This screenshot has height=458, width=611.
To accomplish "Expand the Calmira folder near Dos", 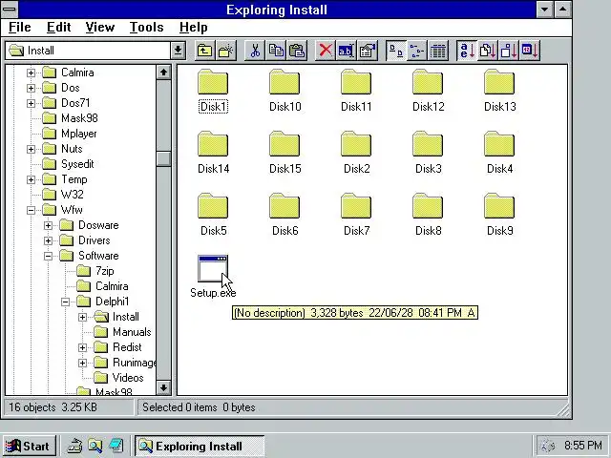I will (31, 73).
